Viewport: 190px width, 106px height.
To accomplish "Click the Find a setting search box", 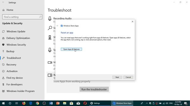I will pos(22,17).
